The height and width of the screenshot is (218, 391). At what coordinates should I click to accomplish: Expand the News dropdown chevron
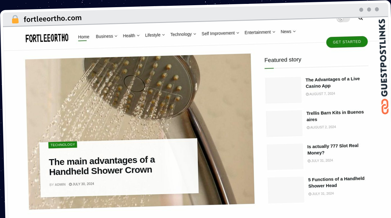(x=294, y=31)
